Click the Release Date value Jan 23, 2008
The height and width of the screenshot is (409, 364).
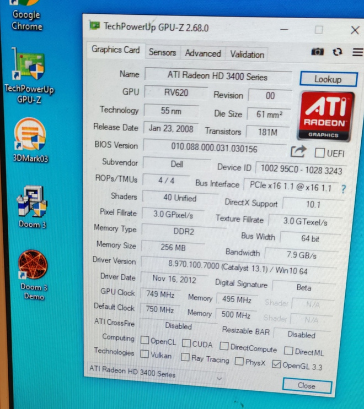171,129
